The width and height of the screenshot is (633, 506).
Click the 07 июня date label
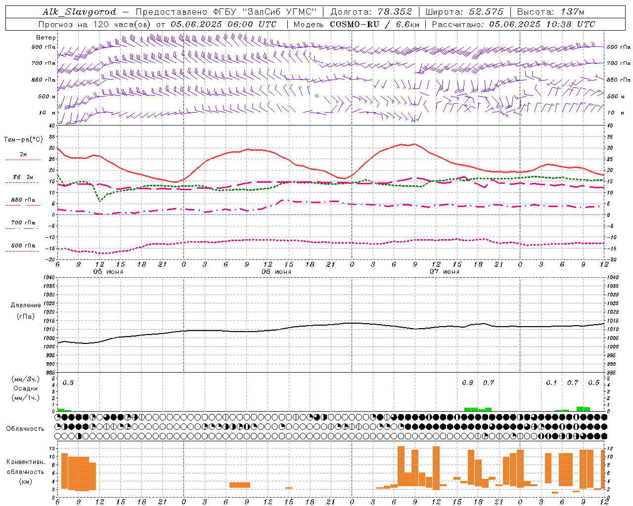pos(445,272)
